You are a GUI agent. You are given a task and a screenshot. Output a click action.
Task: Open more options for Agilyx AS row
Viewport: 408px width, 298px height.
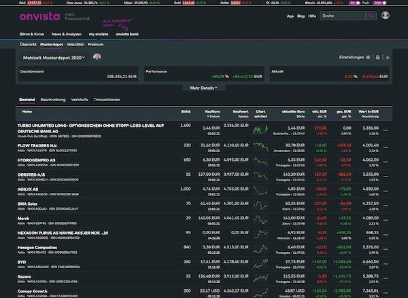tap(386, 191)
